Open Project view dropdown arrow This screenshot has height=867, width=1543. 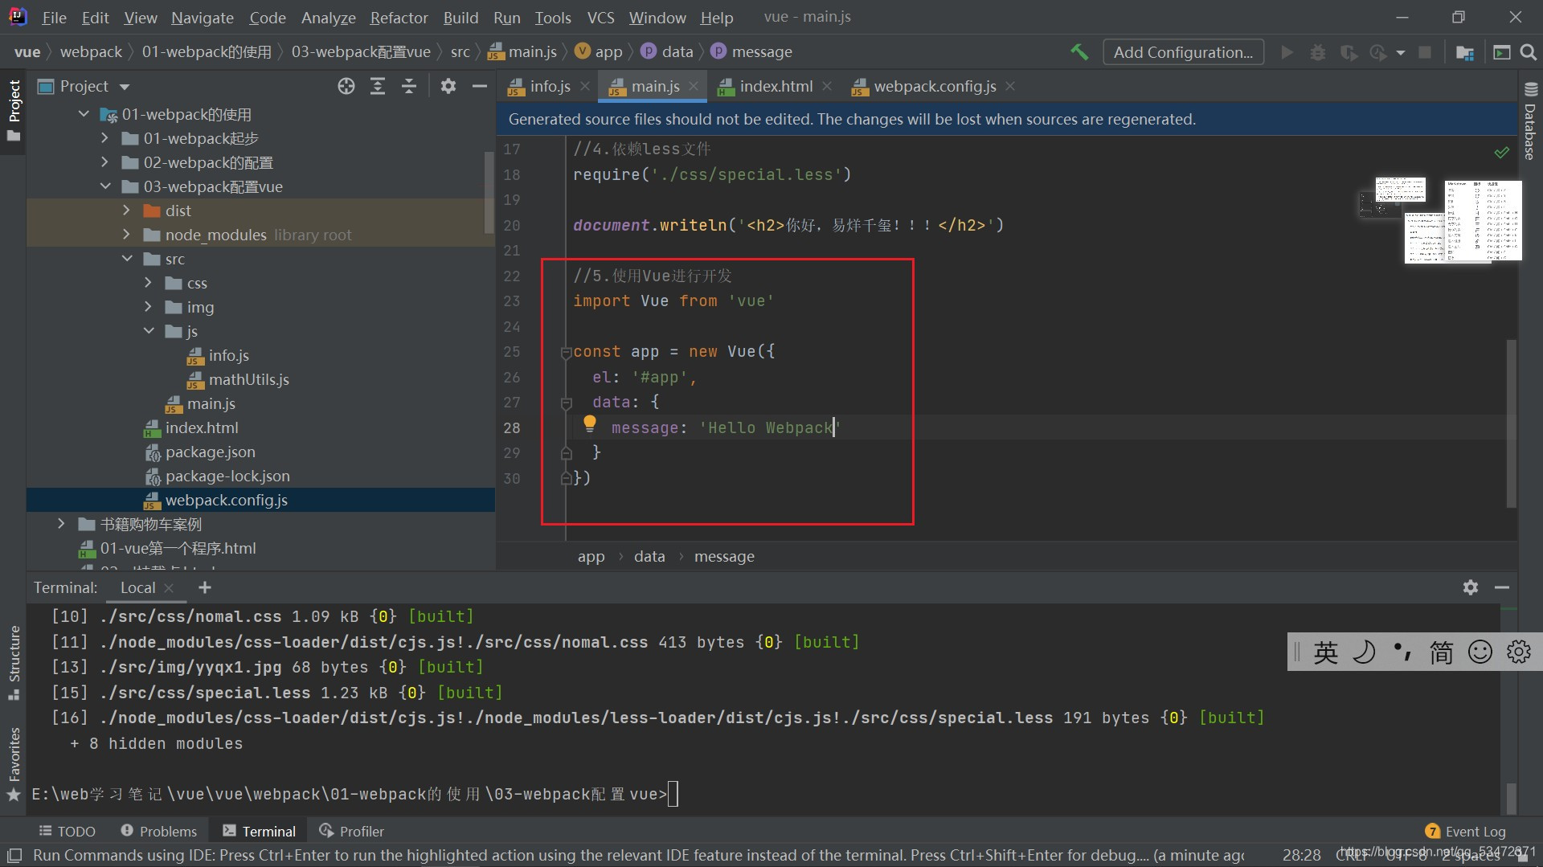click(124, 87)
